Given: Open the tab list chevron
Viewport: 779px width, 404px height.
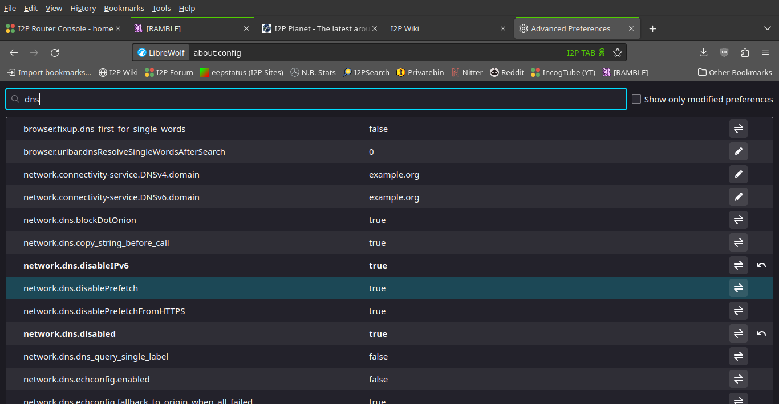Looking at the screenshot, I should pyautogui.click(x=767, y=28).
